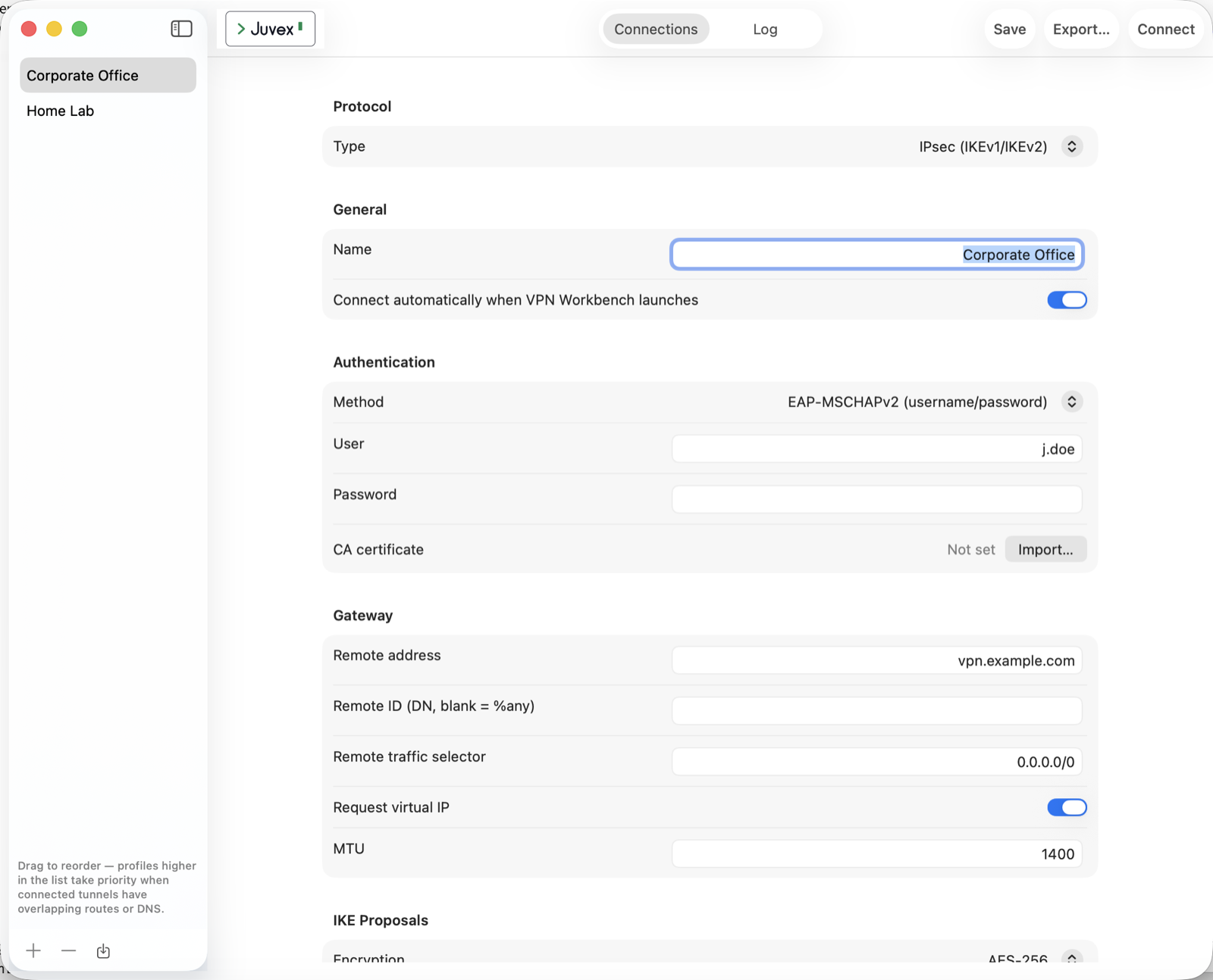This screenshot has width=1213, height=980.
Task: Select the Corporate Office profile
Action: (108, 75)
